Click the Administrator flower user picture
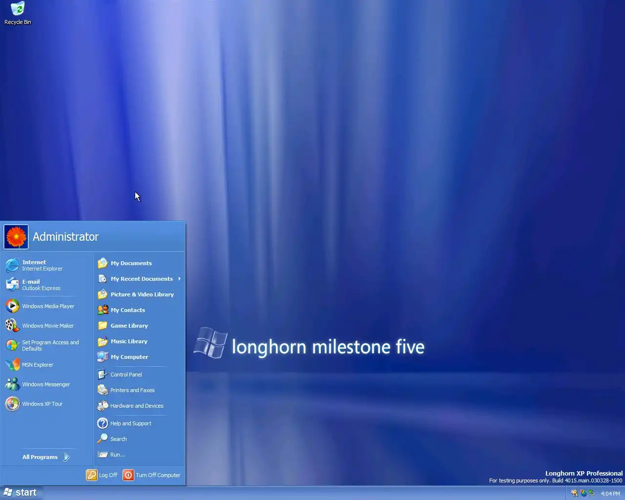 [16, 237]
